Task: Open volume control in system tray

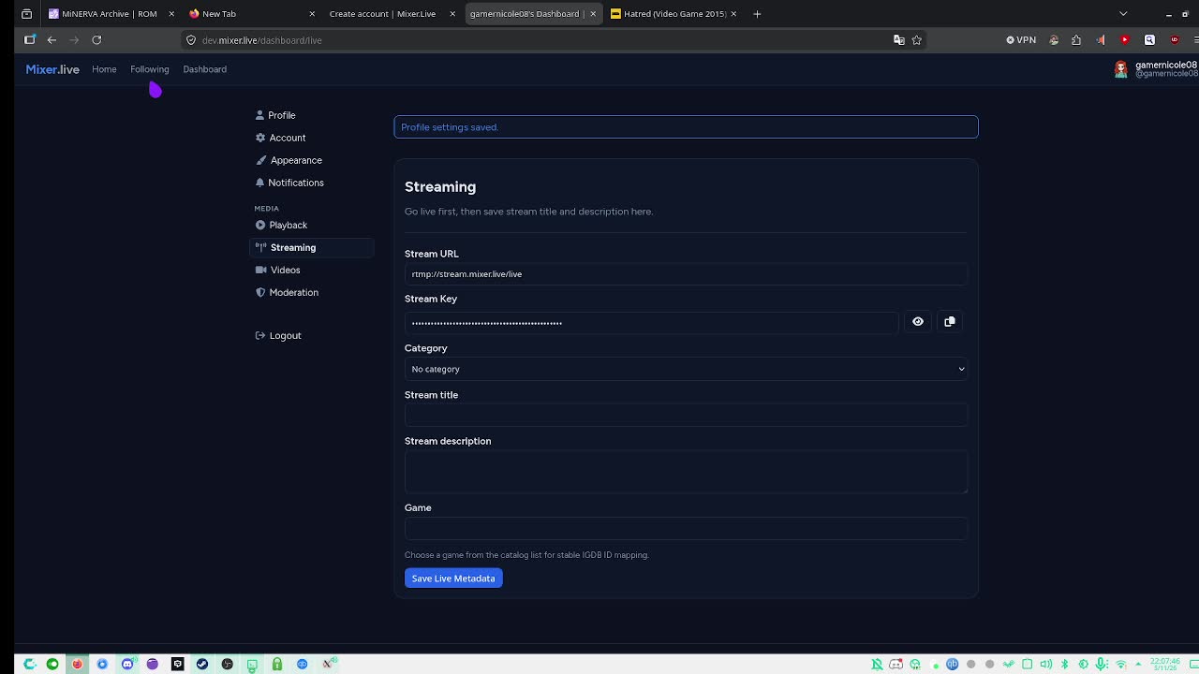Action: (x=1046, y=665)
